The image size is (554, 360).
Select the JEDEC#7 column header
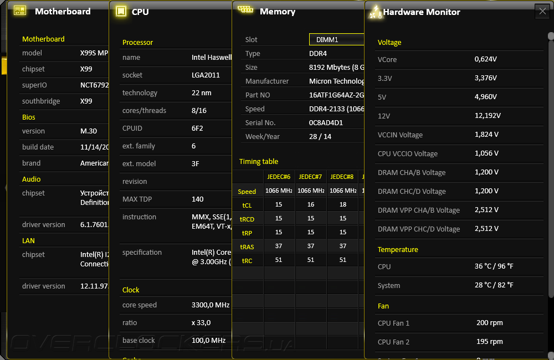pos(310,177)
